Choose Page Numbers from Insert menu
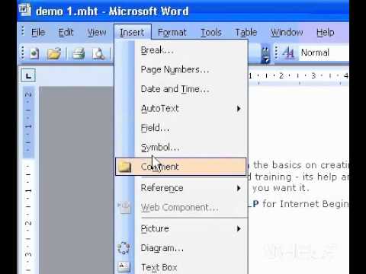 (x=181, y=69)
